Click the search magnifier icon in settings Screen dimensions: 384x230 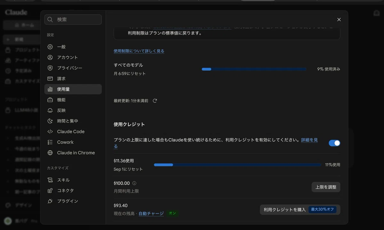pos(50,20)
